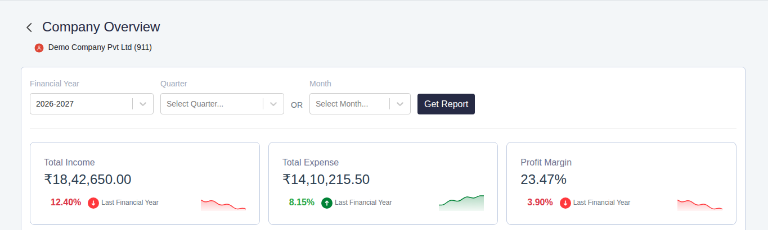Click Last Financial Year under Total Income
The height and width of the screenshot is (230, 768).
point(130,203)
